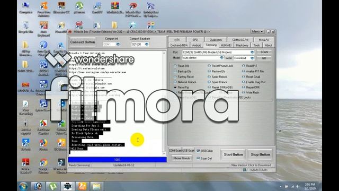Select Network Unlock option

[x=185, y=82]
